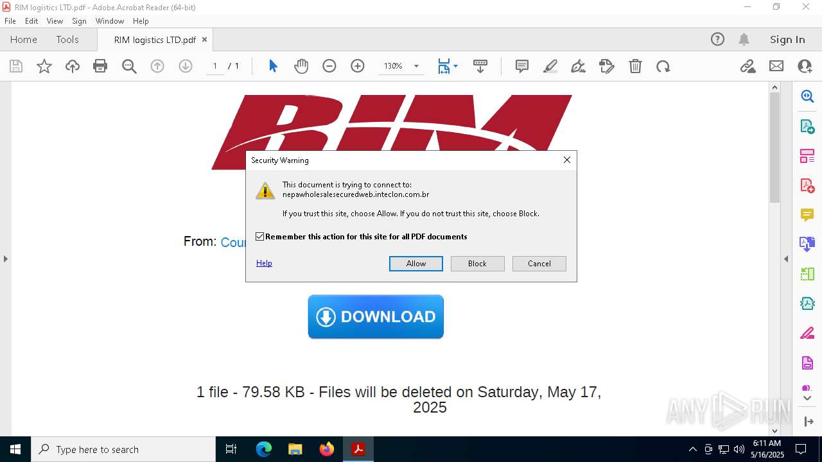Activate the hand pan tool
Image resolution: width=822 pixels, height=462 pixels.
[x=301, y=66]
